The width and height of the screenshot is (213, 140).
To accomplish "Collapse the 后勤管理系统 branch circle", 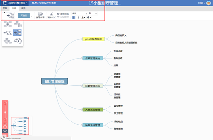I will (x=82, y=86).
